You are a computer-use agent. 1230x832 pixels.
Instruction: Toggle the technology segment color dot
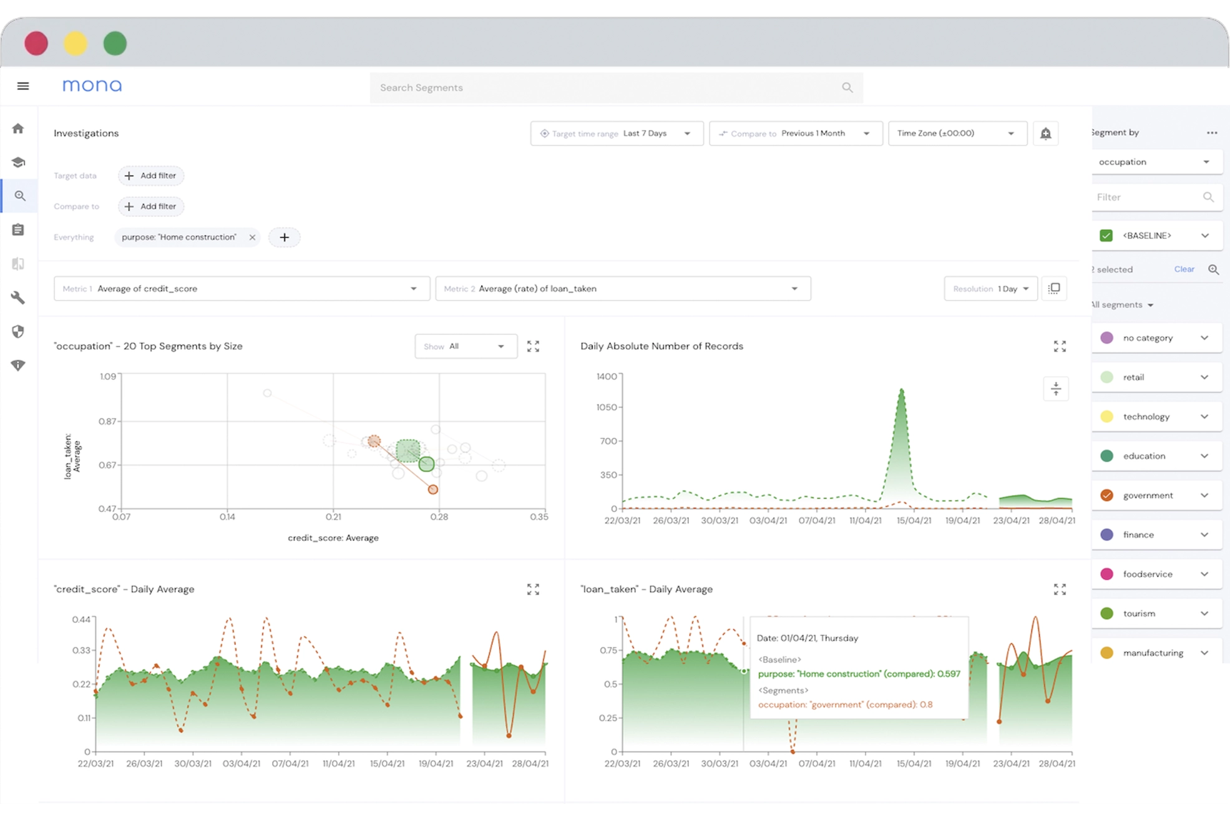(x=1107, y=417)
